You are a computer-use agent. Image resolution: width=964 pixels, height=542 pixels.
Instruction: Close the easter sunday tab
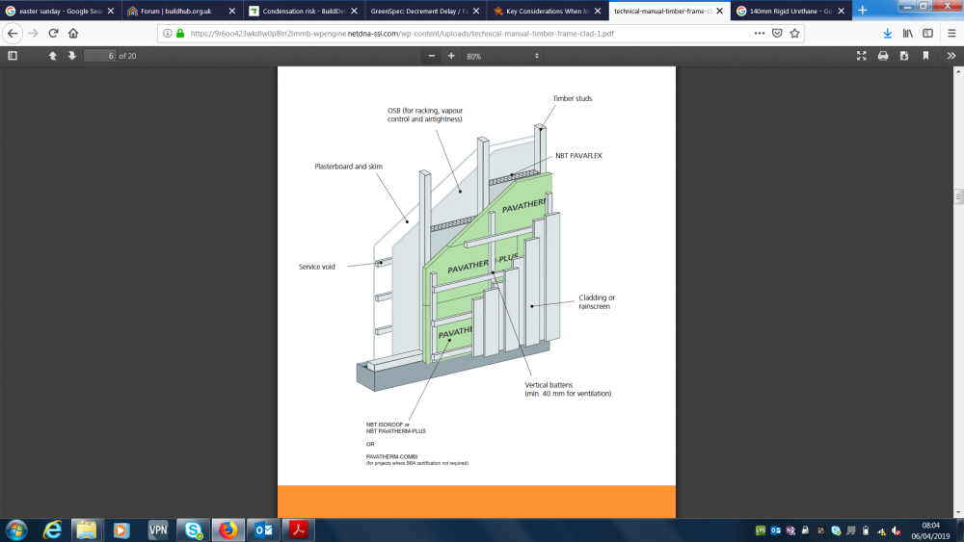(x=111, y=11)
